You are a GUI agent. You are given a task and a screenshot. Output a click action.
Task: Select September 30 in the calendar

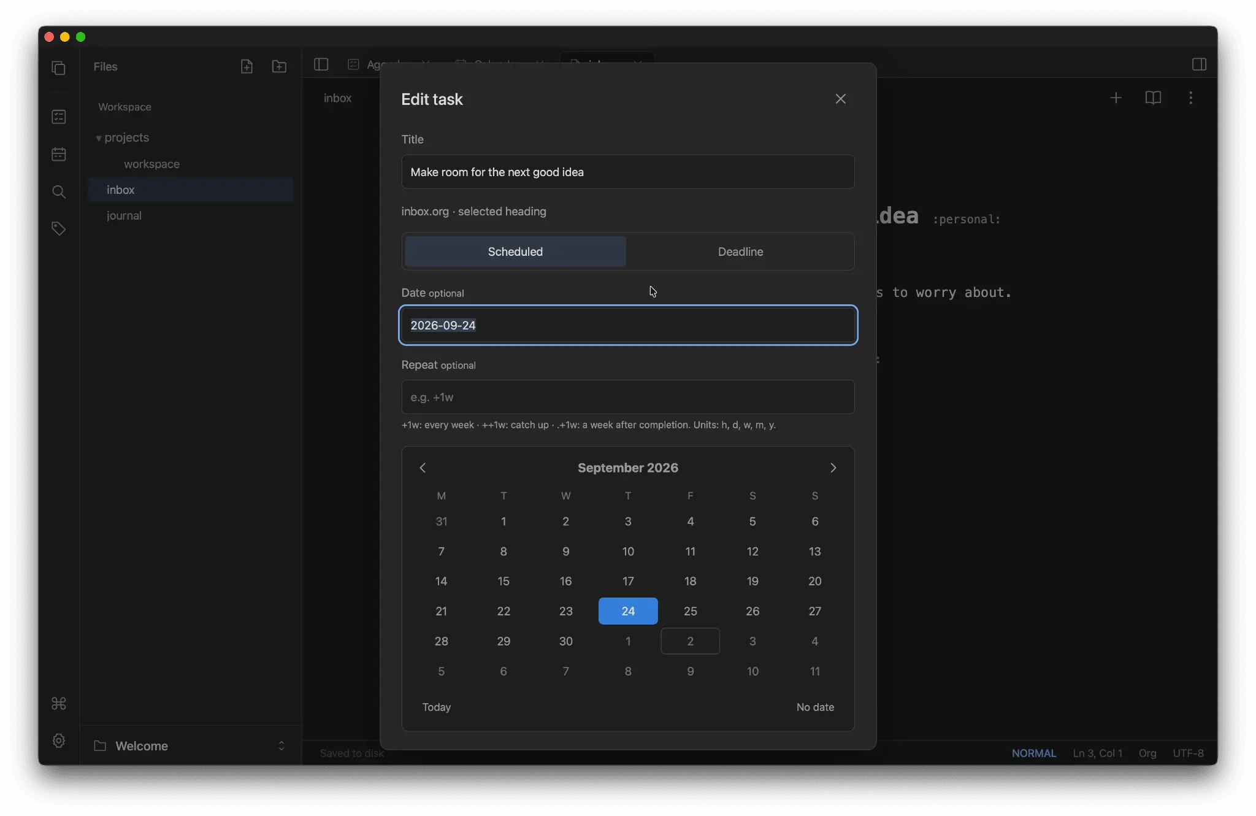[565, 641]
